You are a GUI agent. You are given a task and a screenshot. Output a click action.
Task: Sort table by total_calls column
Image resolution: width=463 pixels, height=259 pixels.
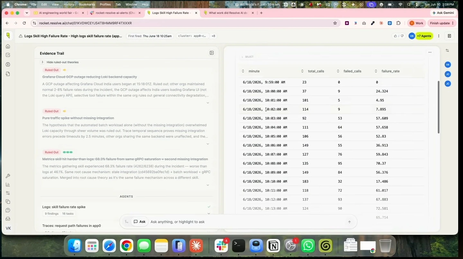coord(302,71)
